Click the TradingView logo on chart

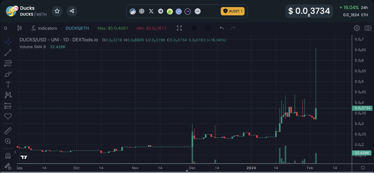pos(24,157)
